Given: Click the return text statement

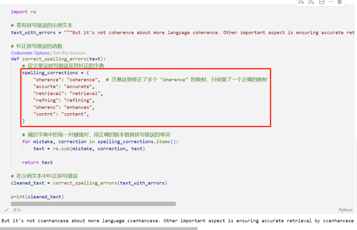Looking at the screenshot, I should pyautogui.click(x=37, y=162).
